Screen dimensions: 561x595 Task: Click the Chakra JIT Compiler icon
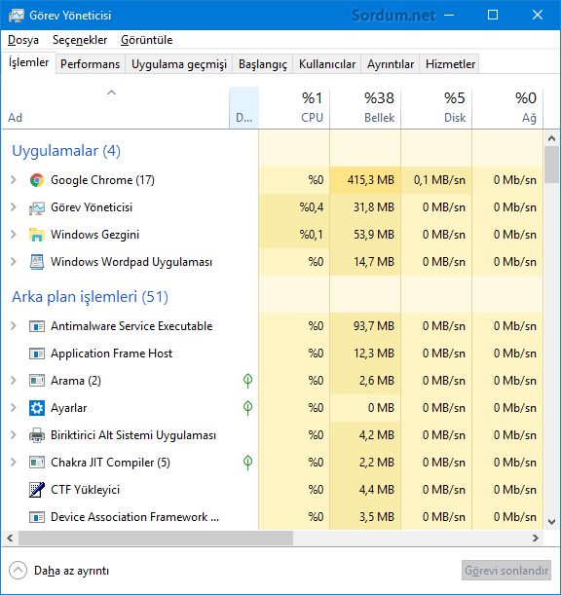tap(37, 463)
